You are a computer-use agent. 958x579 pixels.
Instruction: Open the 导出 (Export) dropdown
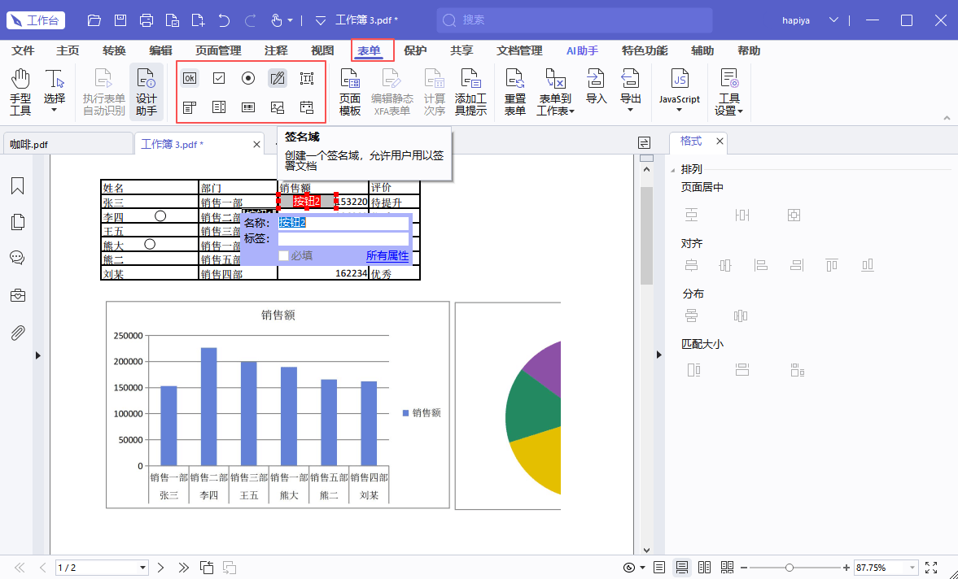[x=630, y=111]
